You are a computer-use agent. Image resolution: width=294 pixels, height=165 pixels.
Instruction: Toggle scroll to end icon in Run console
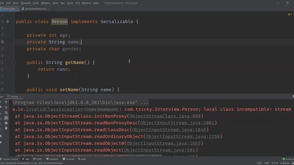pos(6,118)
